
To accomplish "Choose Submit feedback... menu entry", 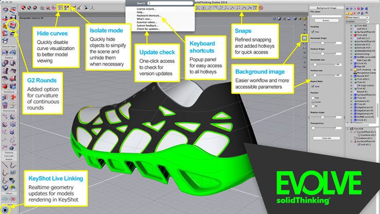I will [147, 26].
